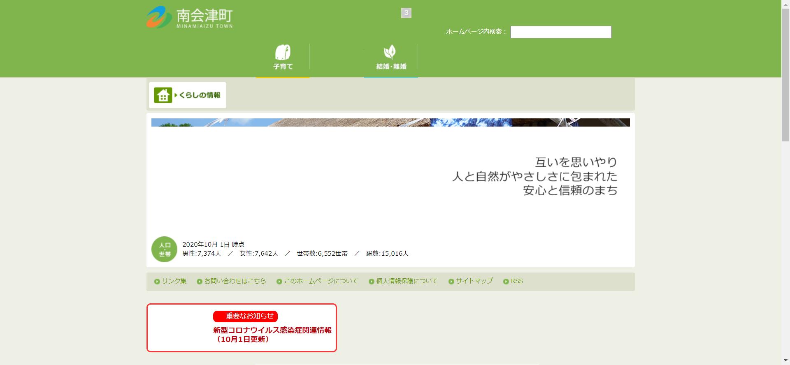Click the 南会津町 town logo
Screen dimensions: 790x365
(190, 18)
